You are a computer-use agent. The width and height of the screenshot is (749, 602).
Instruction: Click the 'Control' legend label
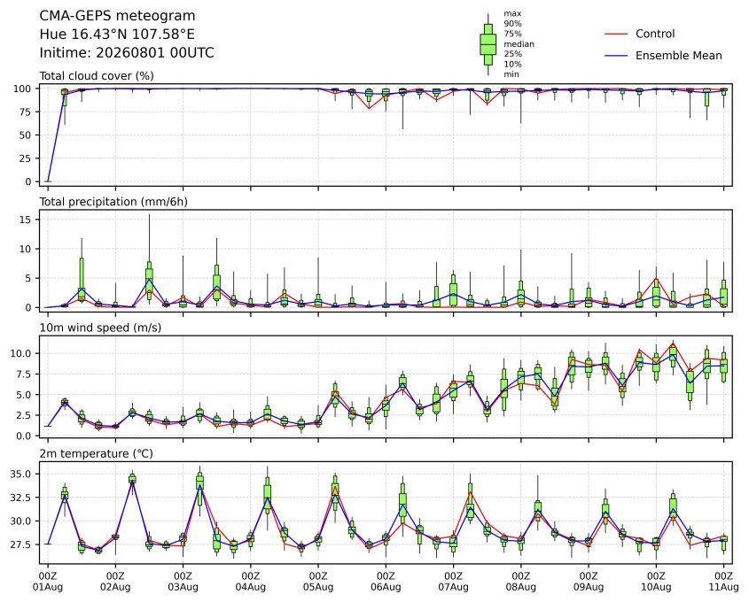(655, 34)
